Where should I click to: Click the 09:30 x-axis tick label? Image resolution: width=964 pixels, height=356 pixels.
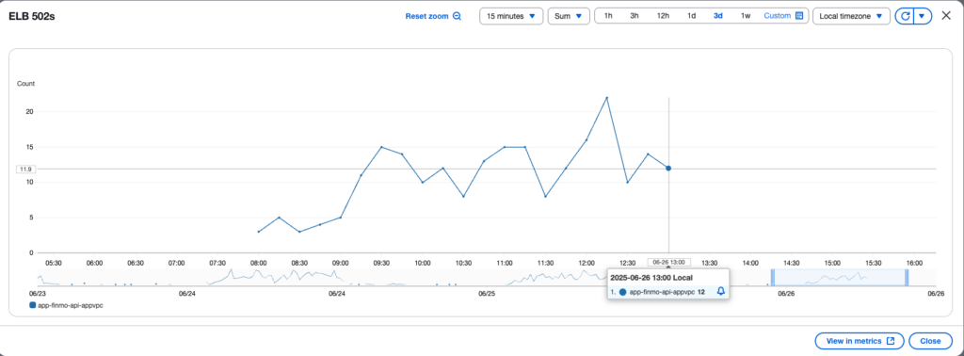click(x=381, y=263)
